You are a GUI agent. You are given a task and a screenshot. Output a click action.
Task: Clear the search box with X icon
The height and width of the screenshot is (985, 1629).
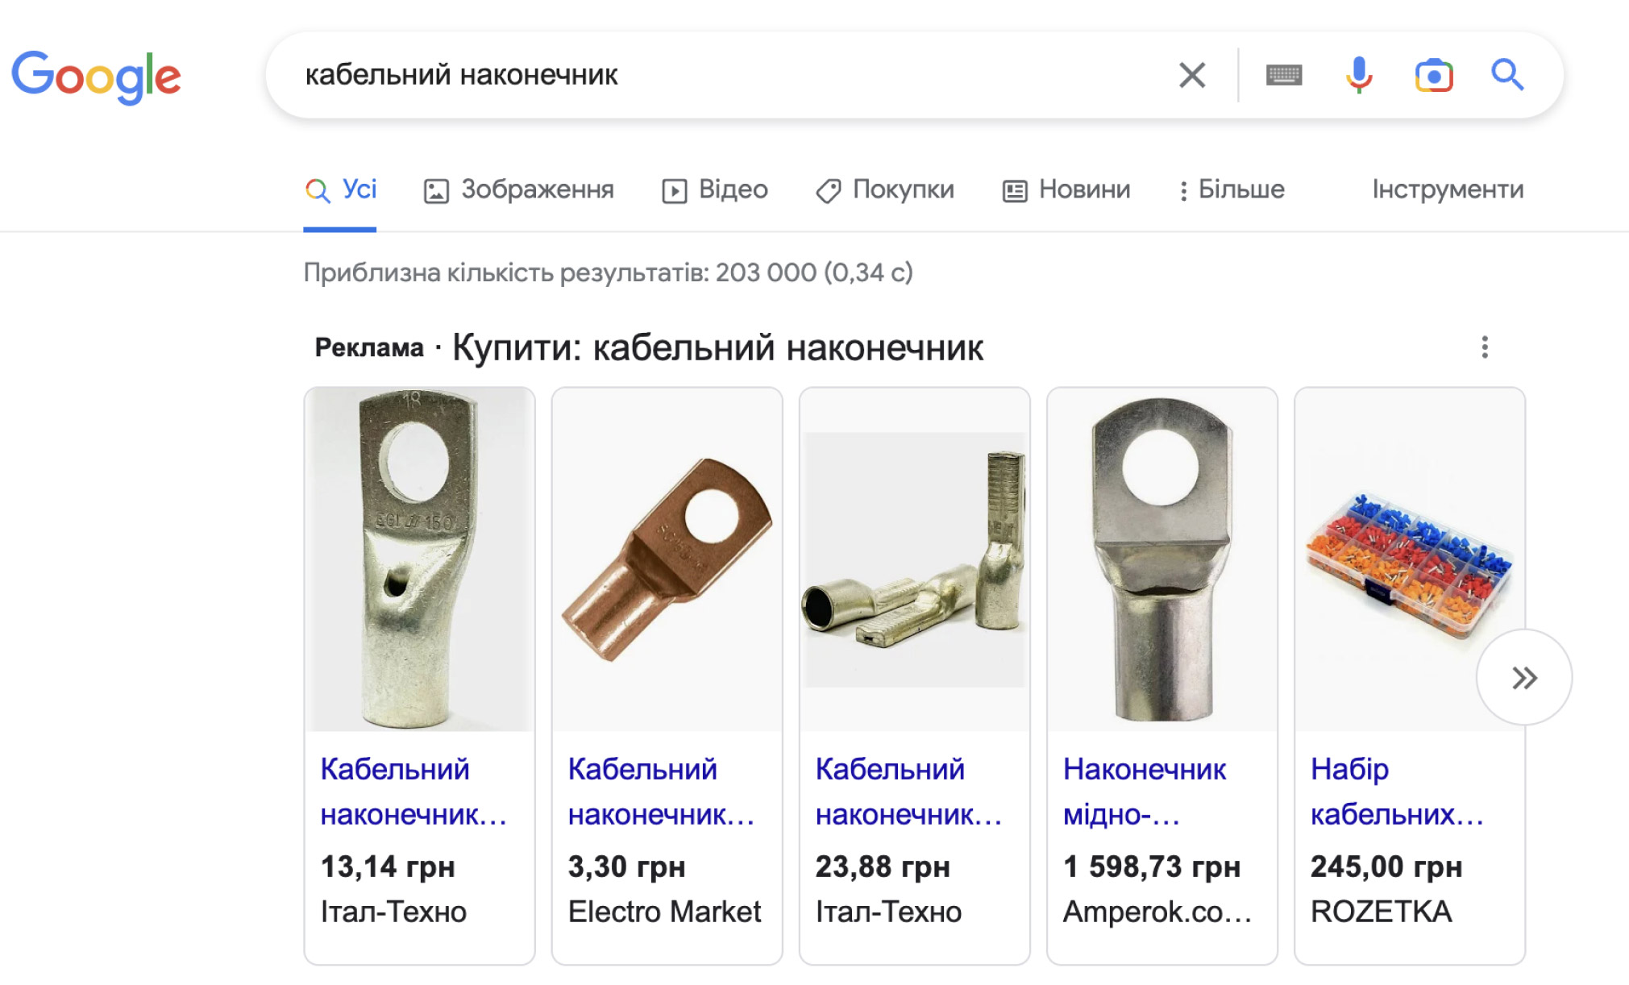[1191, 75]
